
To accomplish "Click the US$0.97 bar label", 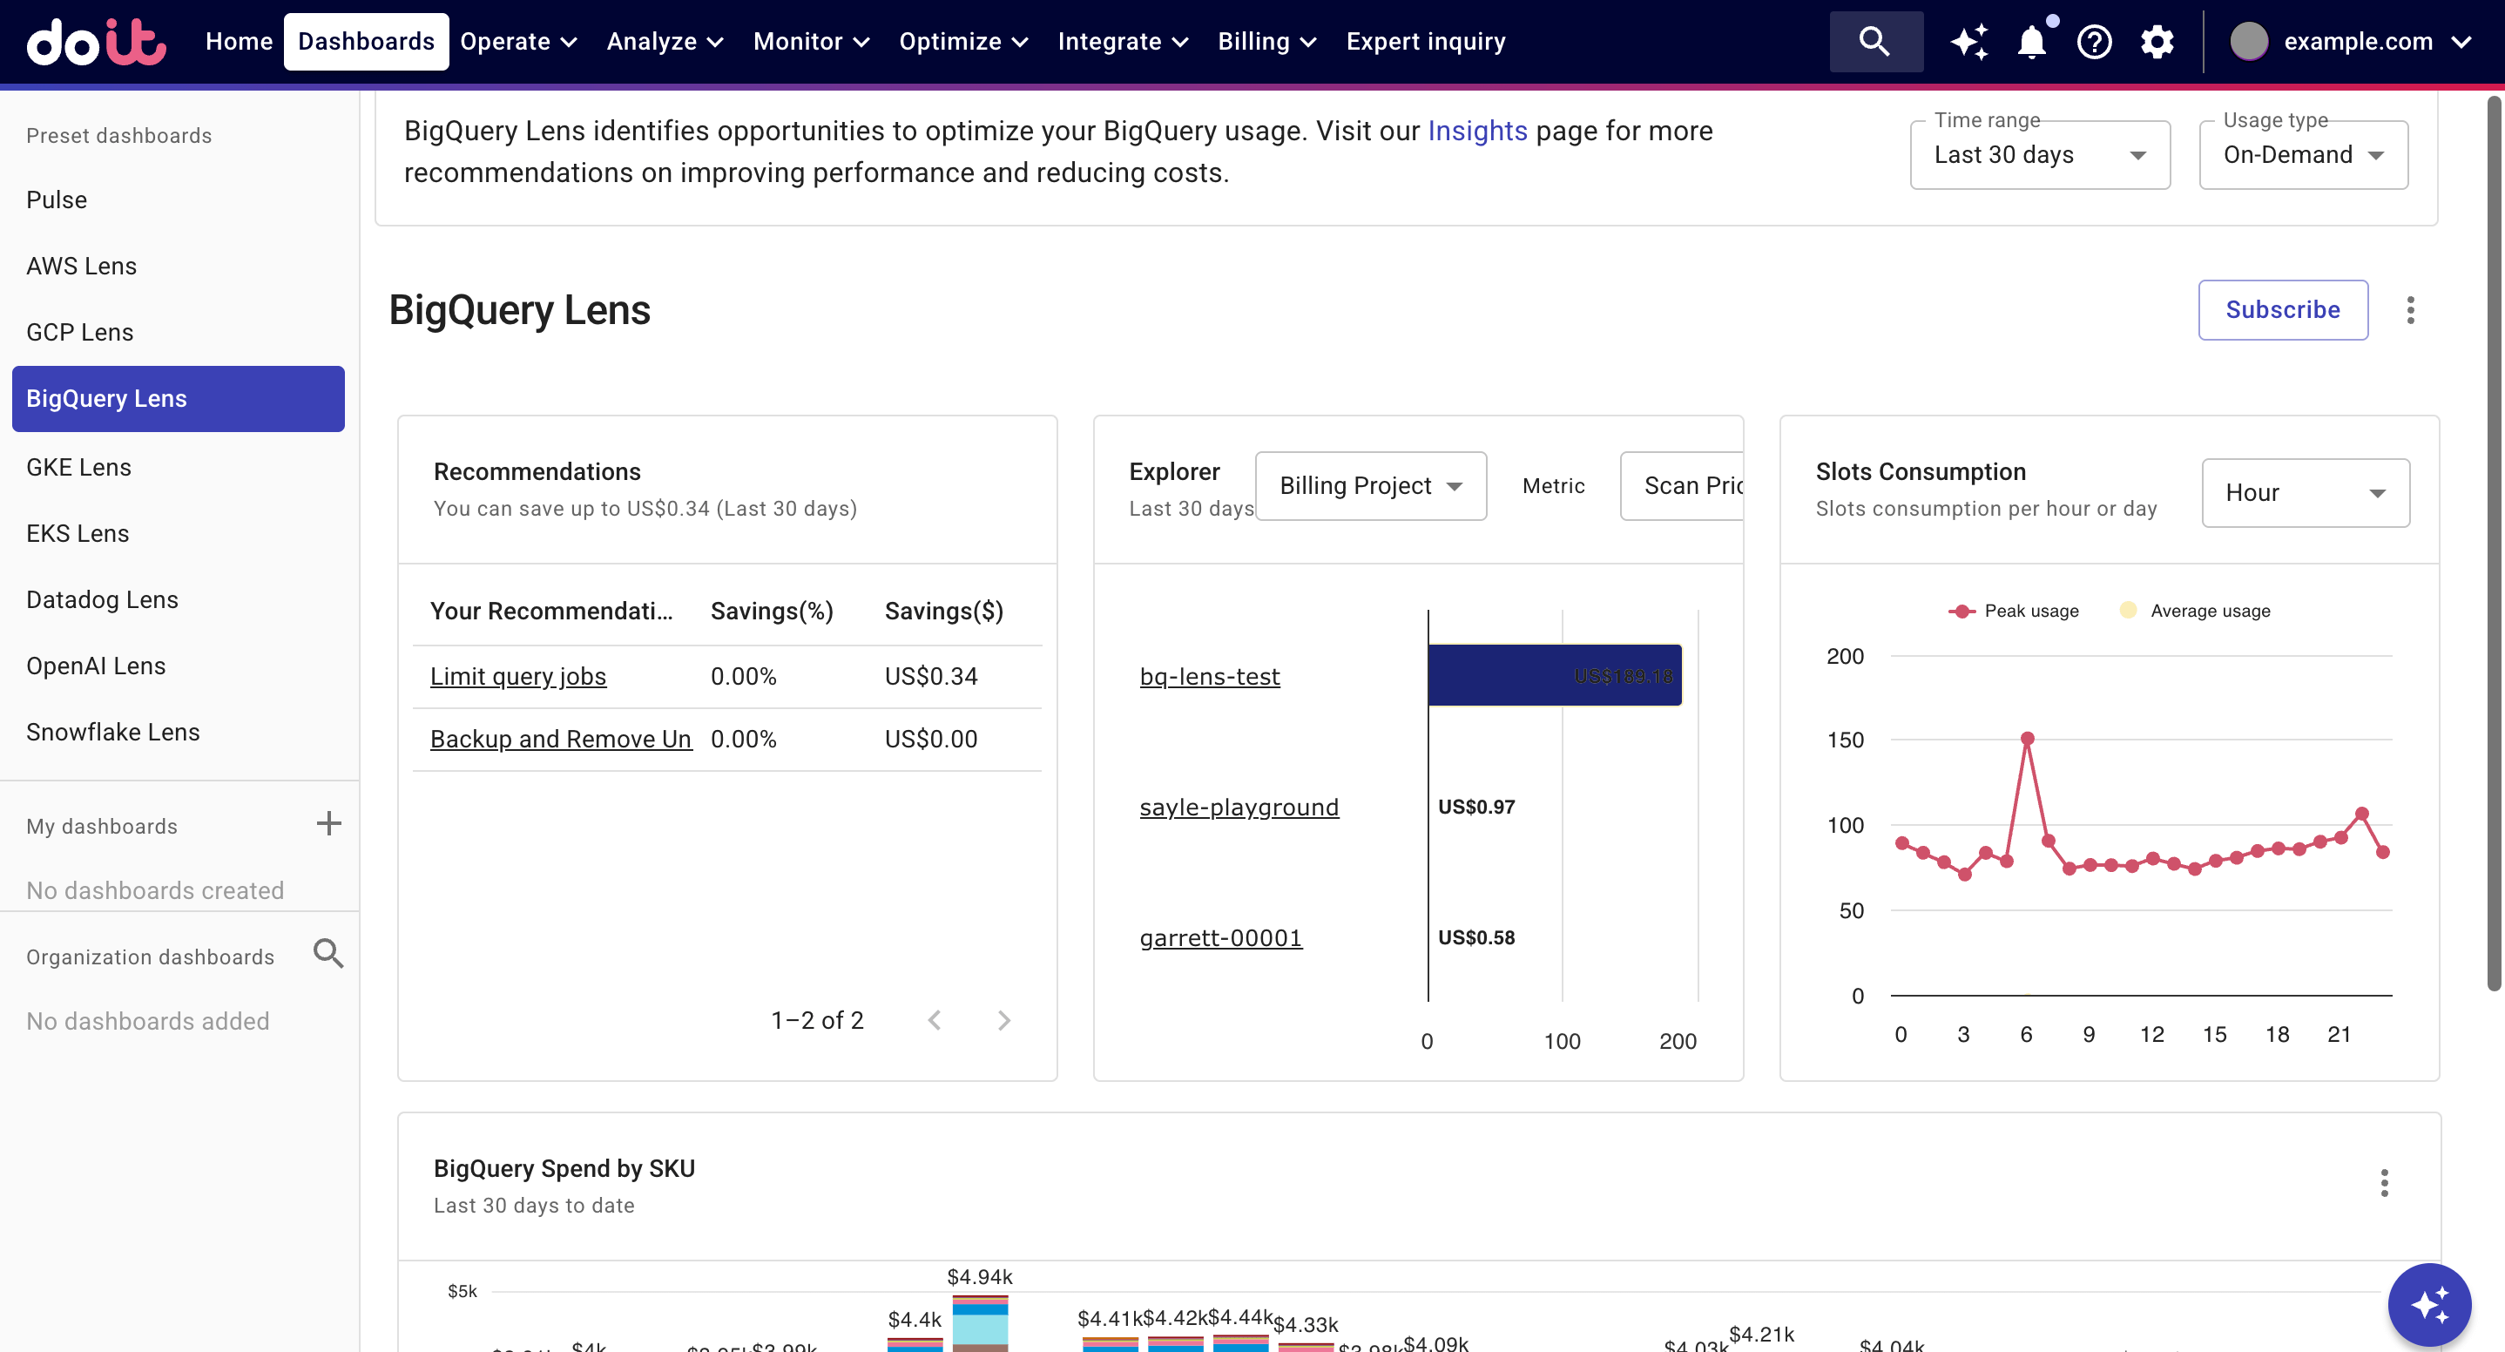I will (x=1476, y=808).
